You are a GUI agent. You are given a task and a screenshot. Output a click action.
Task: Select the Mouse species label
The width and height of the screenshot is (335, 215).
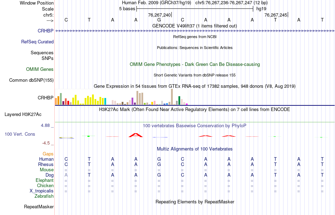coord(47,170)
